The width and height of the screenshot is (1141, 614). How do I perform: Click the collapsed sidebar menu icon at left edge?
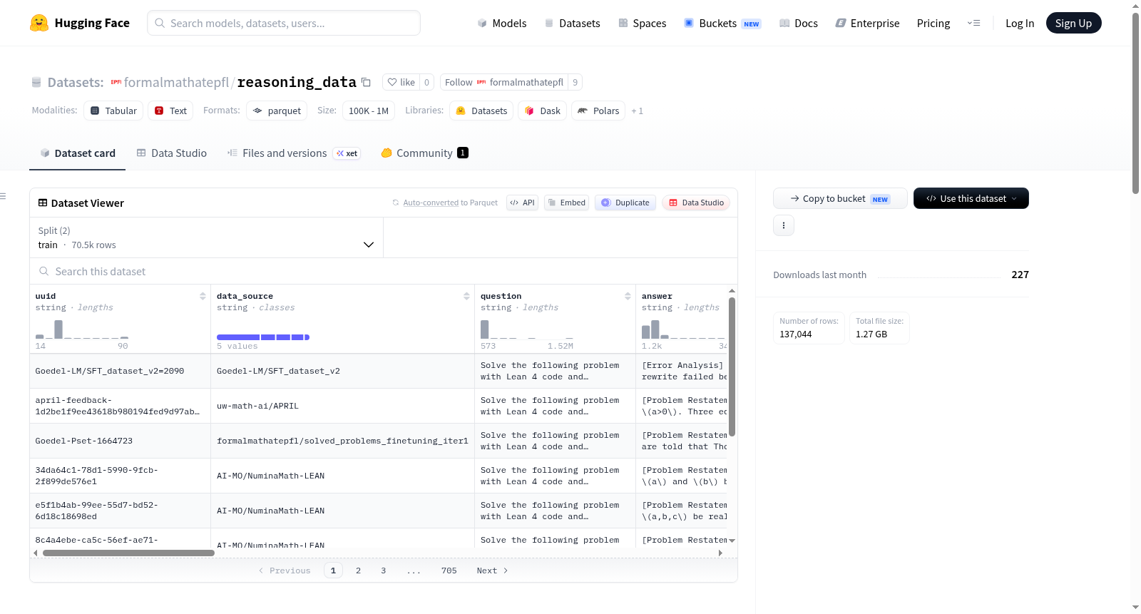point(3,196)
